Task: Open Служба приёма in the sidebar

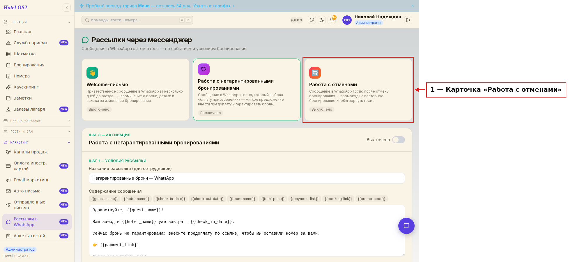Action: click(37, 43)
